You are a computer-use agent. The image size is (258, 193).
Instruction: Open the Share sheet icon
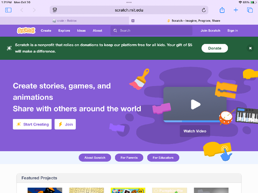tap(222, 10)
